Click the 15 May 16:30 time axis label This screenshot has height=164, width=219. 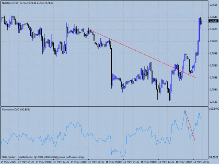click(184, 162)
